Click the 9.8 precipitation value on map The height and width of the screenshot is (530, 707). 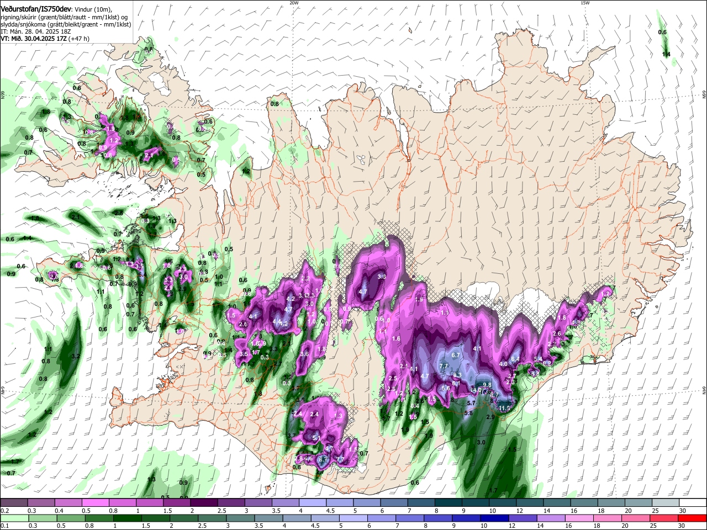click(487, 385)
